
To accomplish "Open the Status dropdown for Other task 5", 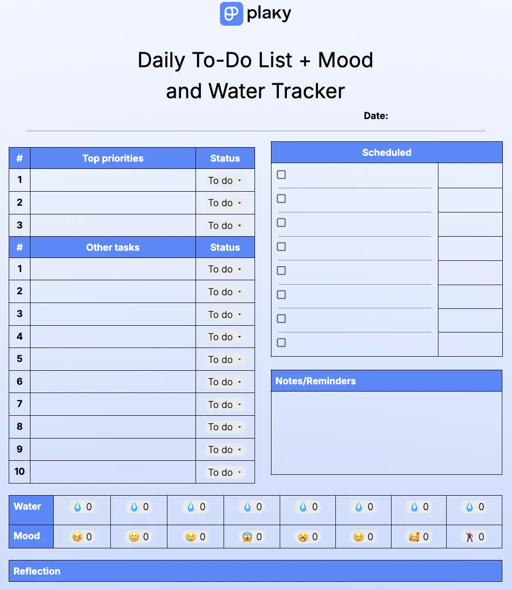I will click(x=225, y=359).
